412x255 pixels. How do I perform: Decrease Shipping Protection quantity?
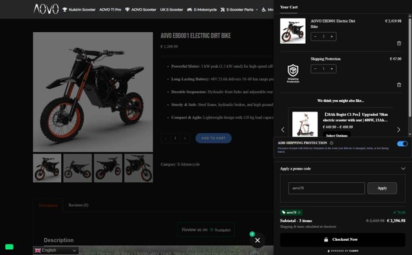coord(315,69)
